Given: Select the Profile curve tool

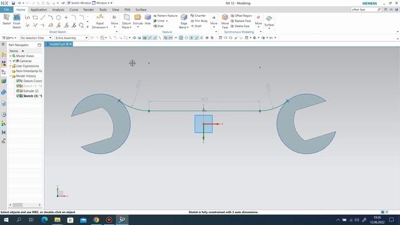Looking at the screenshot, I should coord(27,17).
